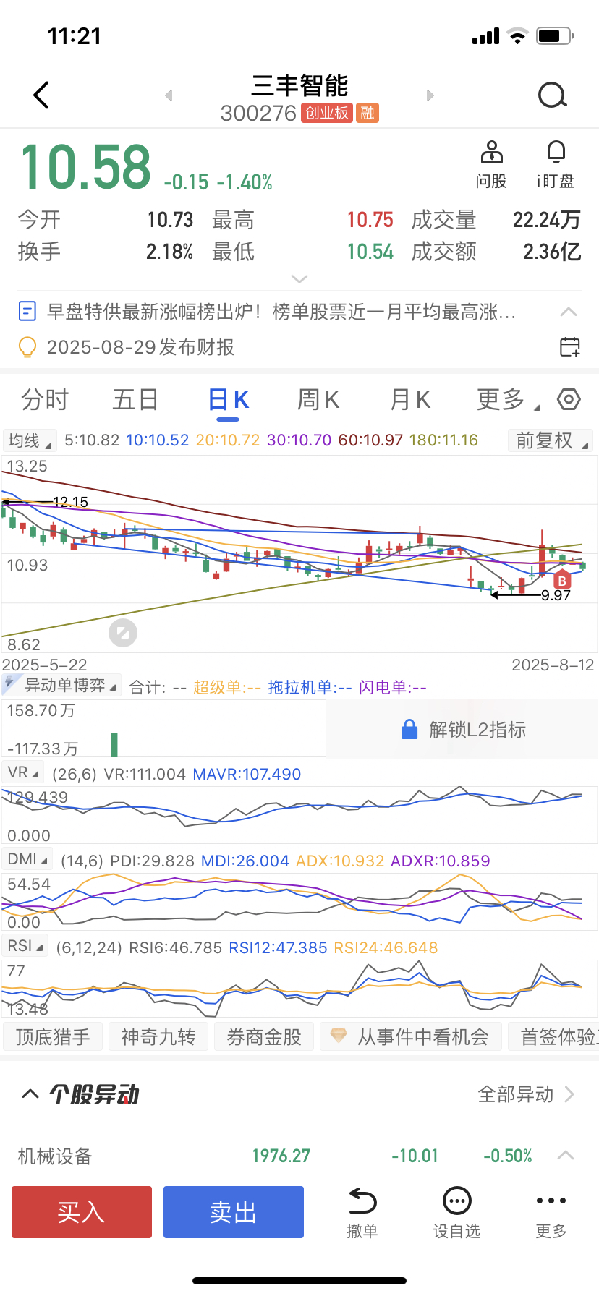The height and width of the screenshot is (1296, 599).
Task: Tap the 创业板 tag badge
Action: pyautogui.click(x=327, y=113)
